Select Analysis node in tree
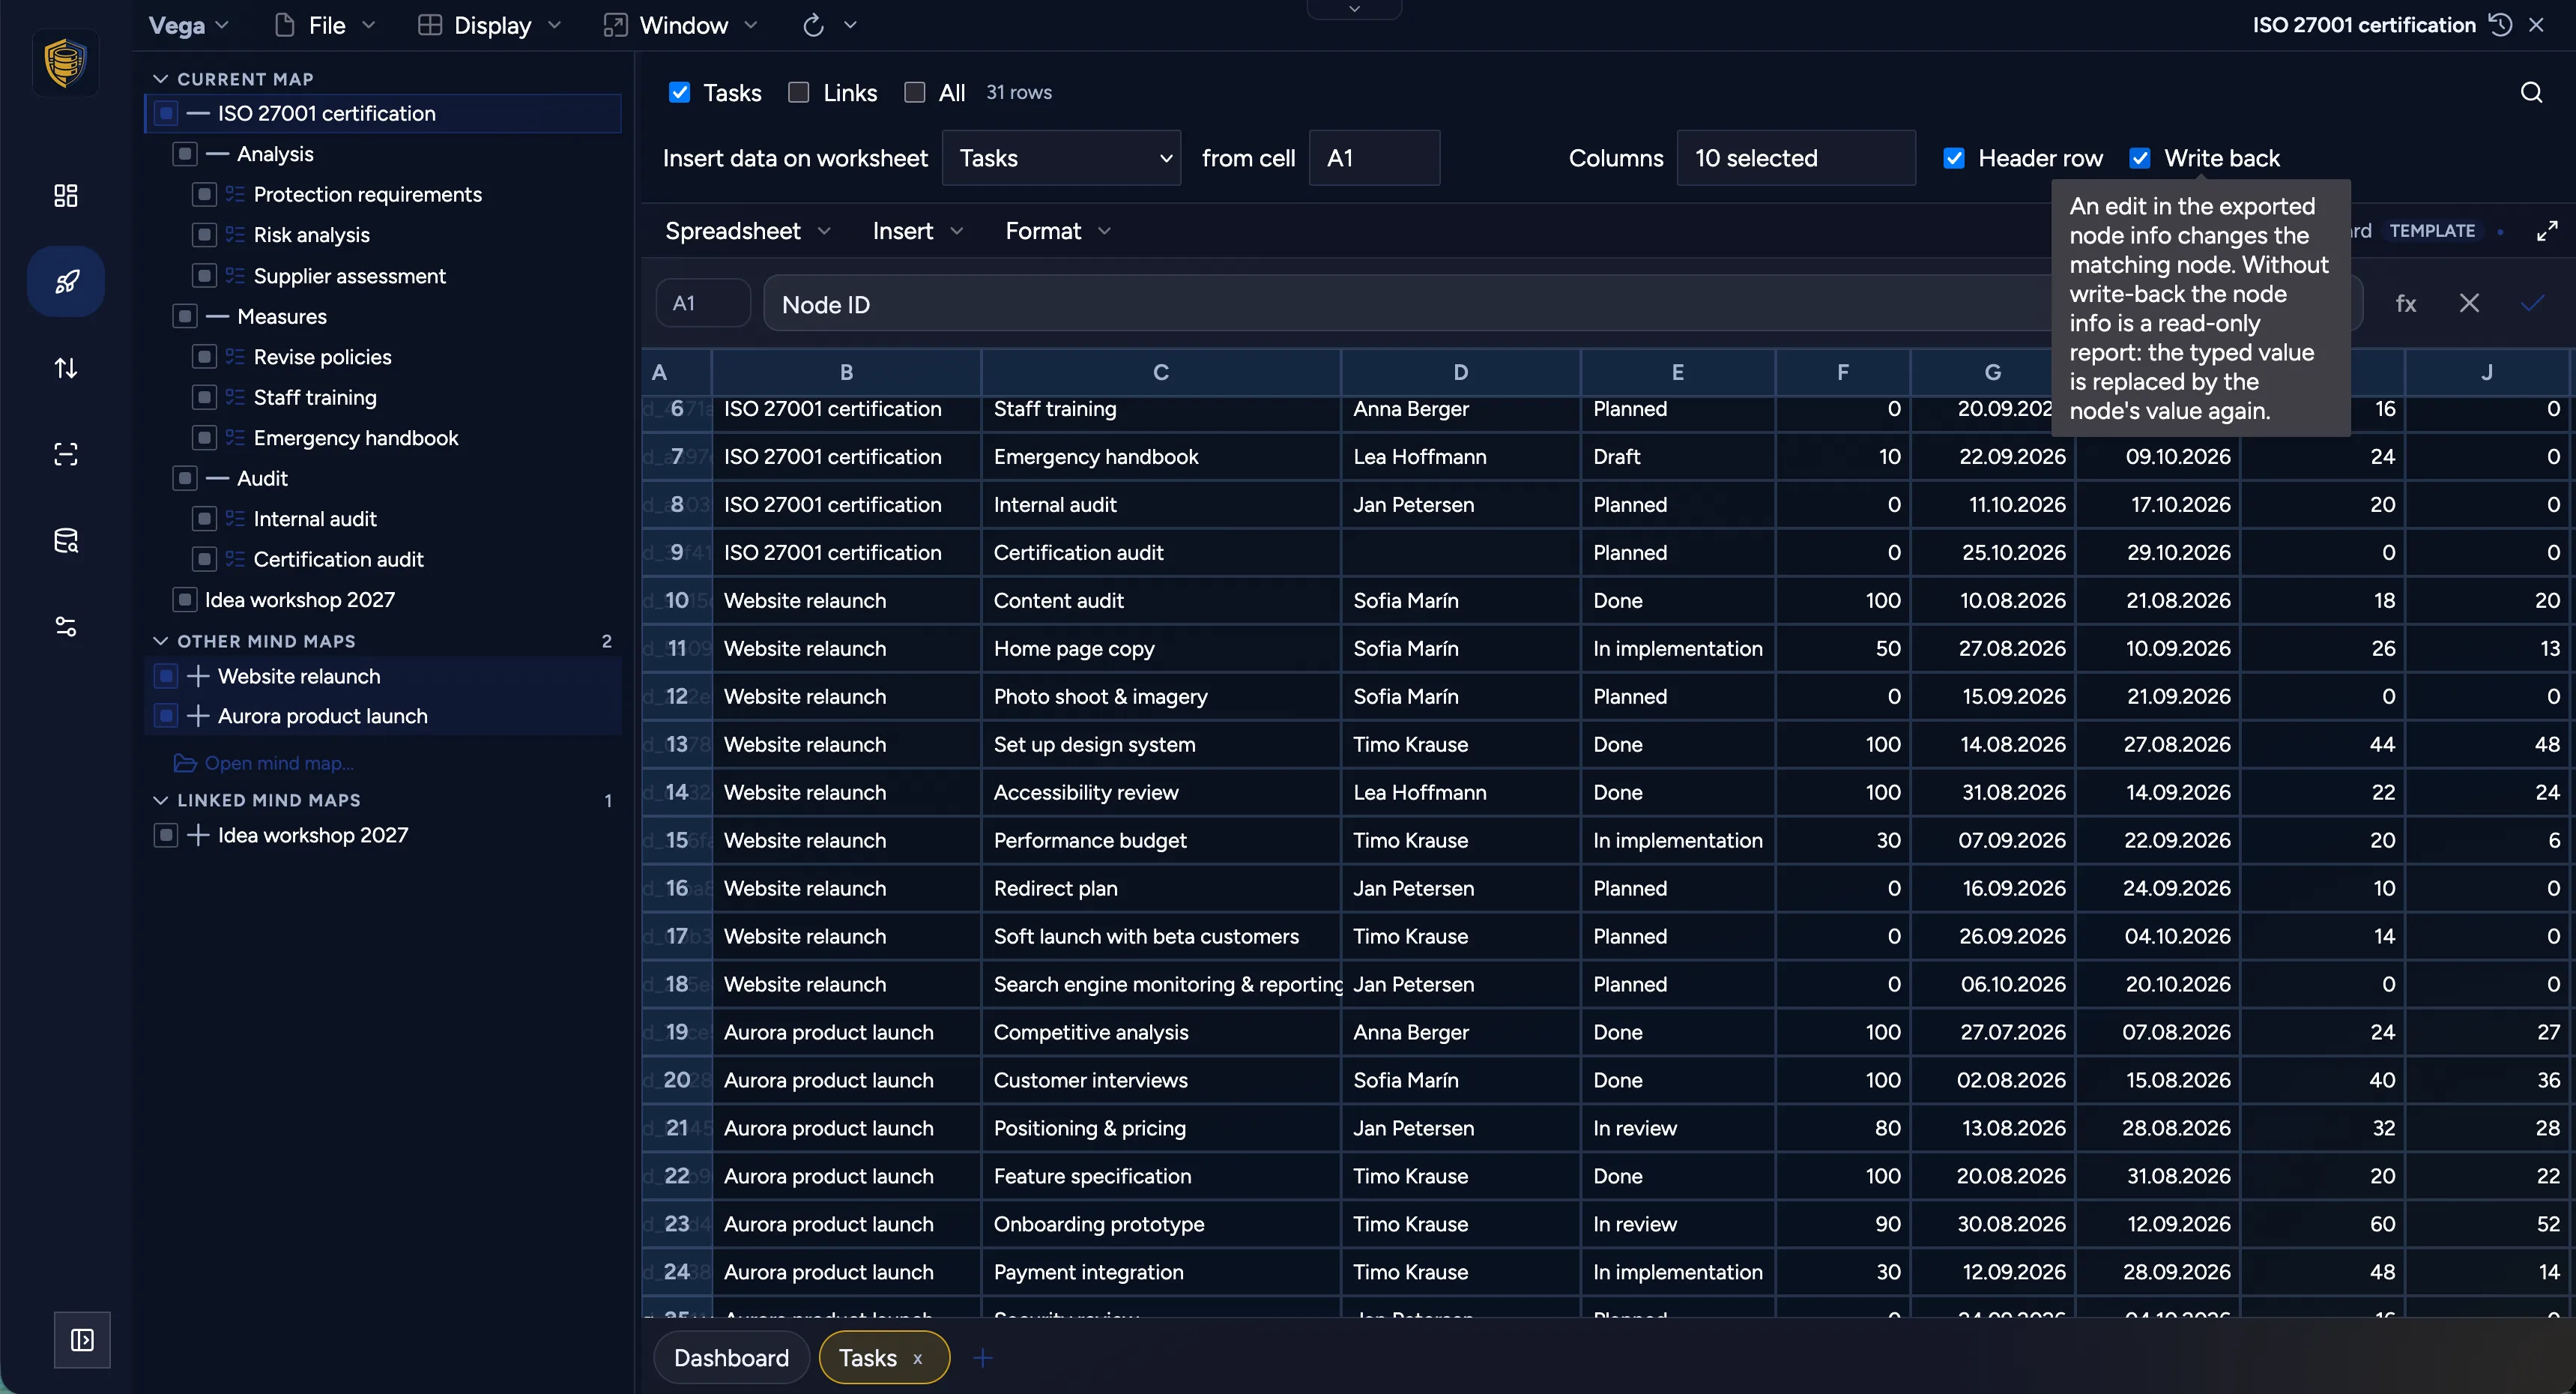 [275, 154]
